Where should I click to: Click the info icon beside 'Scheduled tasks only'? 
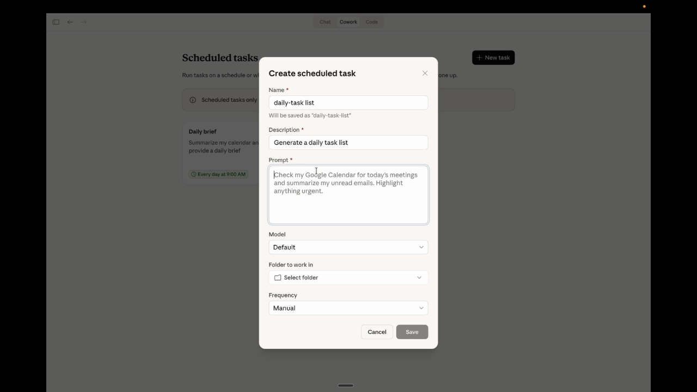[193, 100]
